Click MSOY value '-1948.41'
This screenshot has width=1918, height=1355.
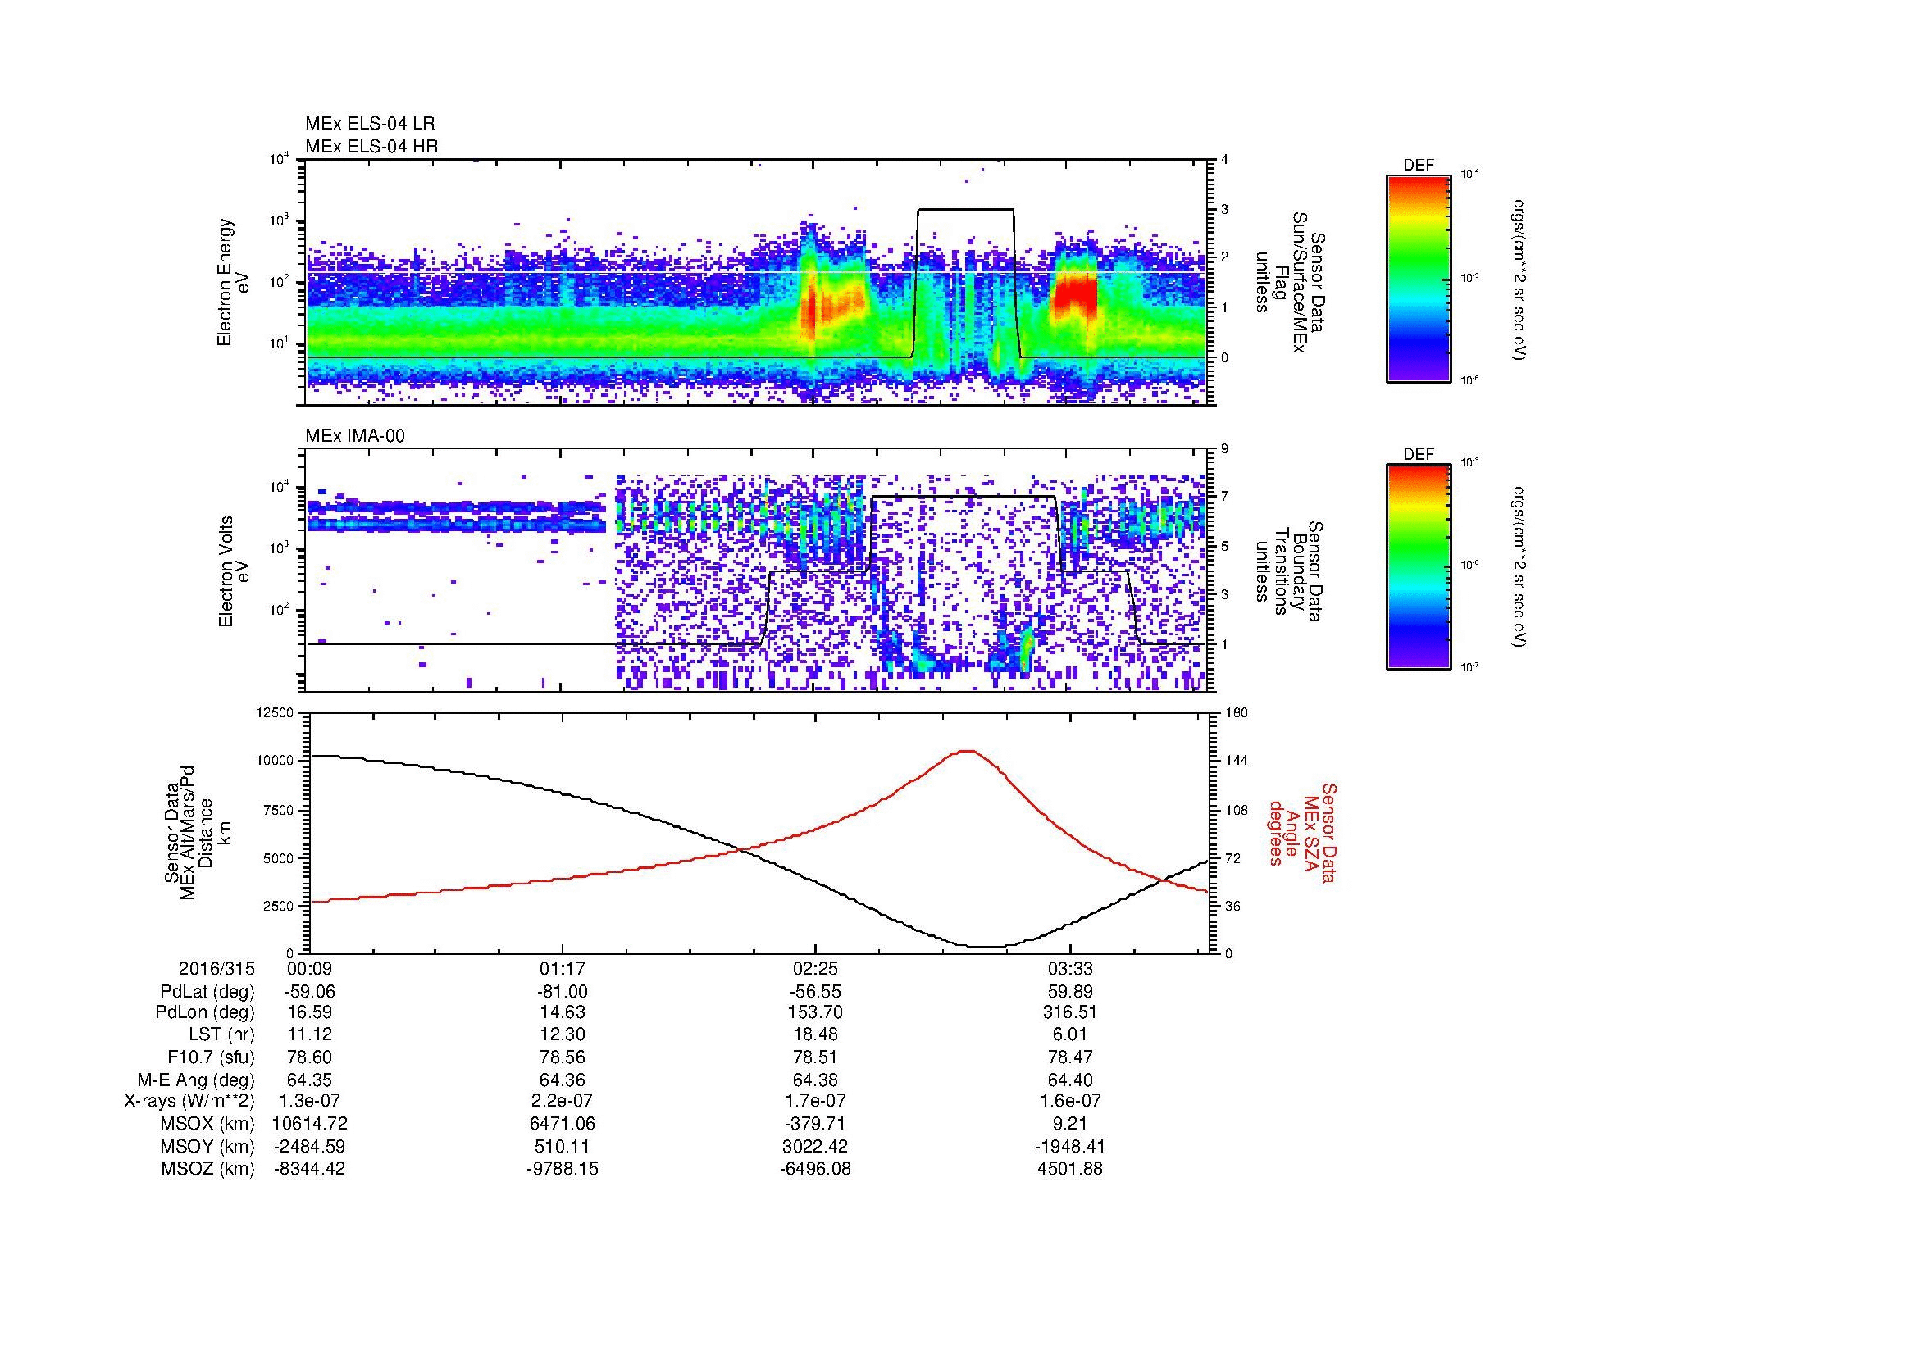[1070, 1146]
